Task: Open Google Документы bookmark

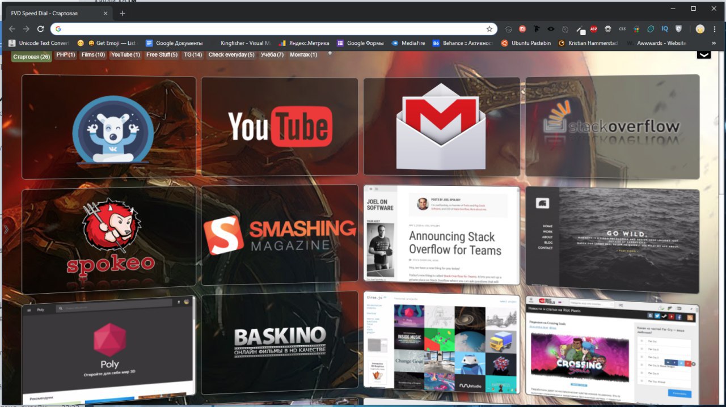Action: click(x=174, y=43)
